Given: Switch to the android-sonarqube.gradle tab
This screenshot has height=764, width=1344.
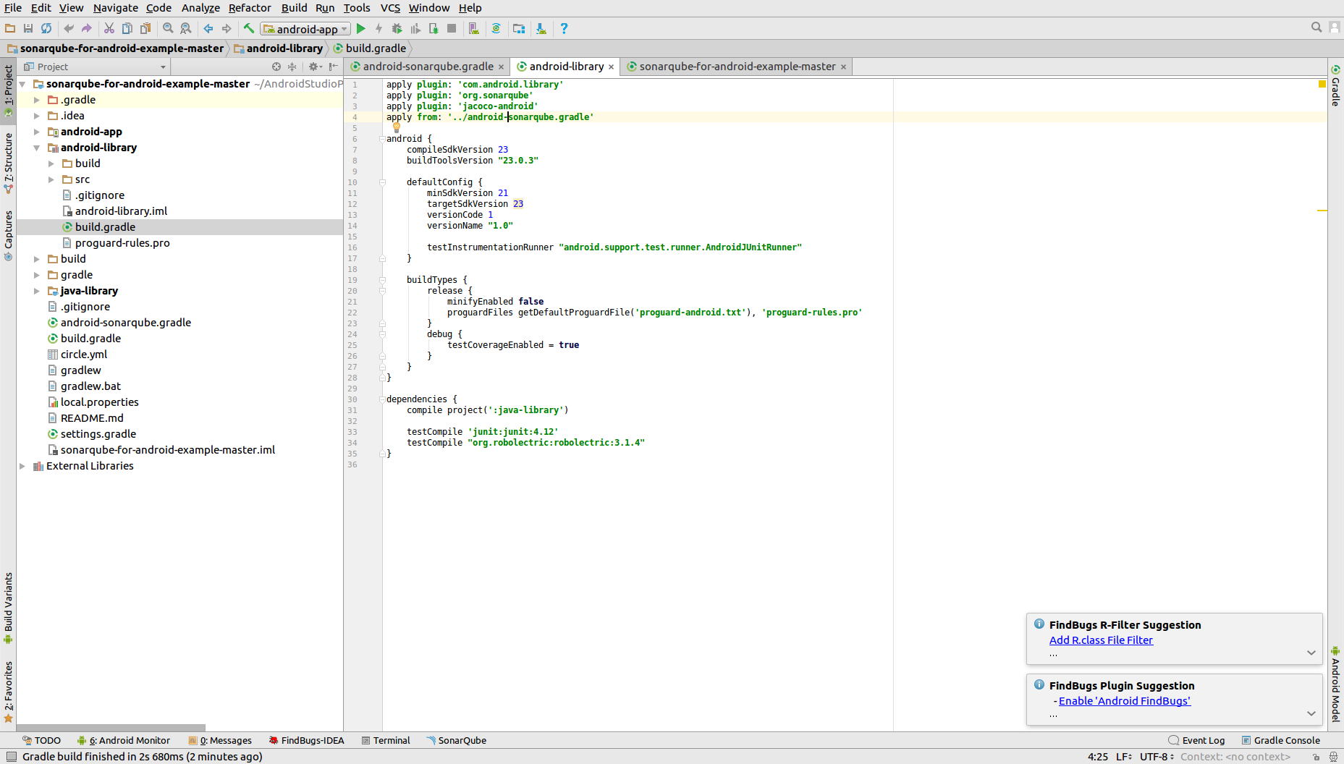Looking at the screenshot, I should (x=428, y=67).
